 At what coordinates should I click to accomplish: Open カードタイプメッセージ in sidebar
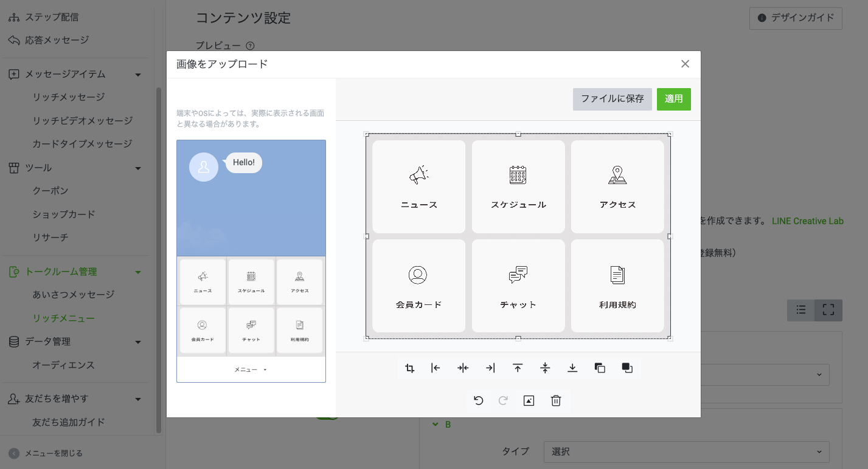[x=82, y=144]
